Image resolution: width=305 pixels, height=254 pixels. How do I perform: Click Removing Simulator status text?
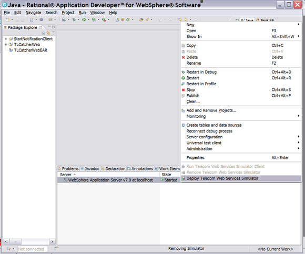pos(186,249)
